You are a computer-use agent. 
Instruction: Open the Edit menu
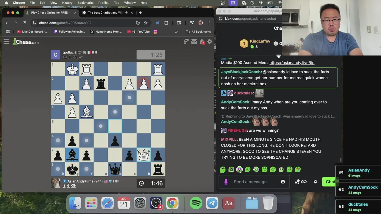(43, 3)
